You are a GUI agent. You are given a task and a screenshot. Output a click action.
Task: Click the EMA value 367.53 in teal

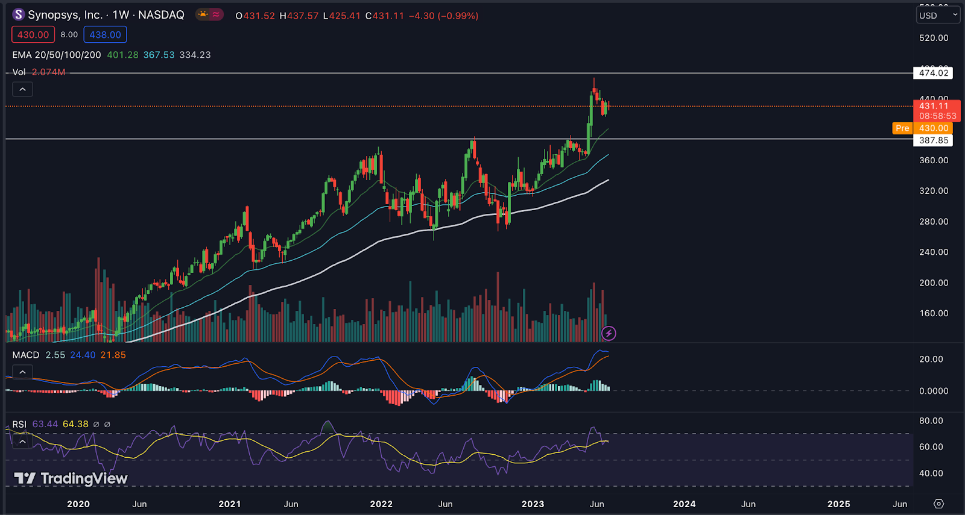pyautogui.click(x=159, y=55)
